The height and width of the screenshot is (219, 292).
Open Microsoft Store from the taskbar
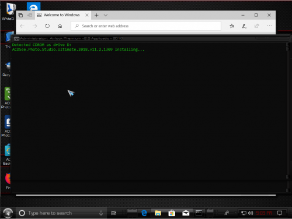(172, 213)
